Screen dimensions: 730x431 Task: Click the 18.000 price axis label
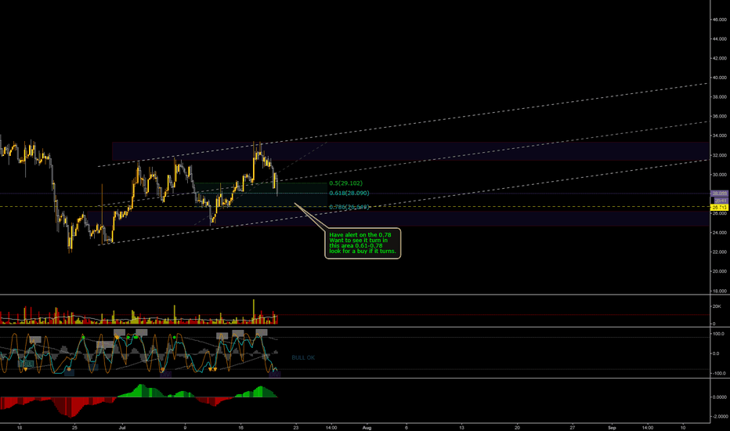719,291
